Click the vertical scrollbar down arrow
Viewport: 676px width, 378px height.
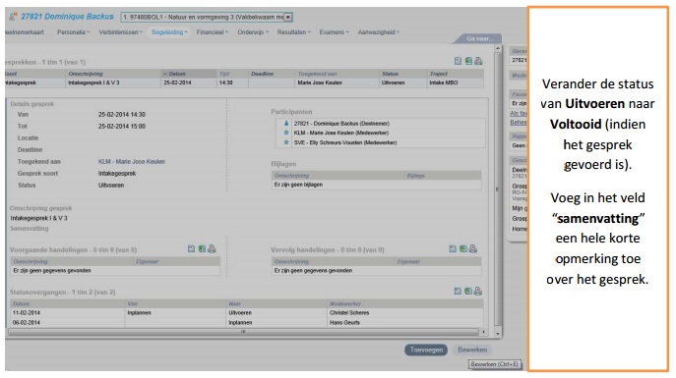tap(498, 333)
